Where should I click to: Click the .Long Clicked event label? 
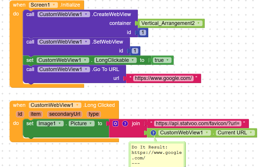[x=99, y=105]
